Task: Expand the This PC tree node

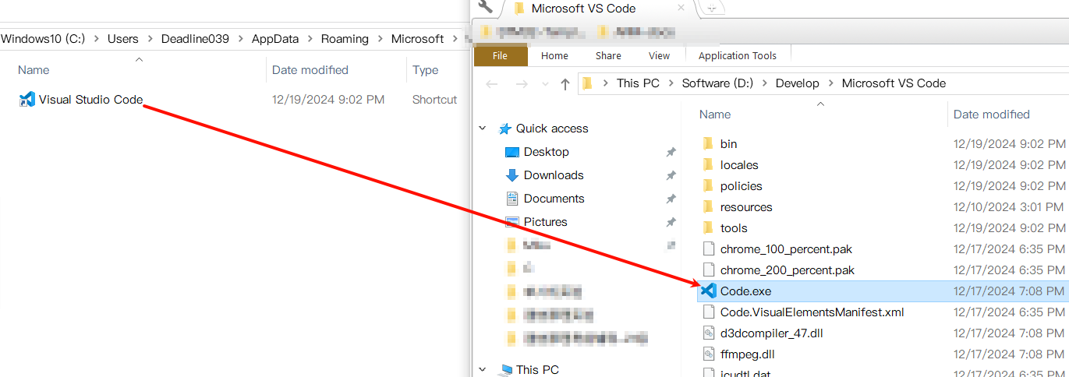Action: [x=483, y=370]
